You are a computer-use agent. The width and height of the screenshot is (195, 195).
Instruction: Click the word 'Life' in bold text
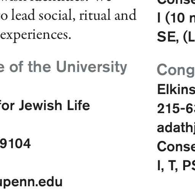click(78, 105)
